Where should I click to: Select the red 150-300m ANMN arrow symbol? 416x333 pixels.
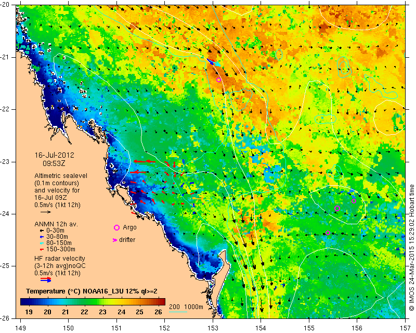pyautogui.click(x=41, y=250)
